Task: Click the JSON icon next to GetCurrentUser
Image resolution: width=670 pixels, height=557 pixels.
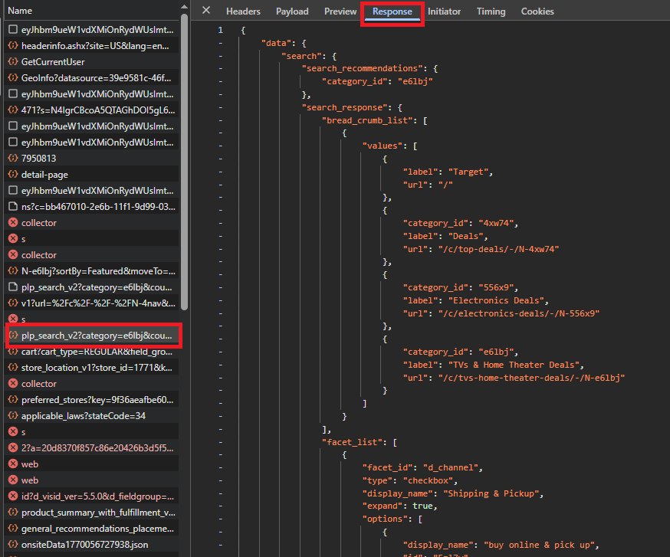Action: coord(13,61)
